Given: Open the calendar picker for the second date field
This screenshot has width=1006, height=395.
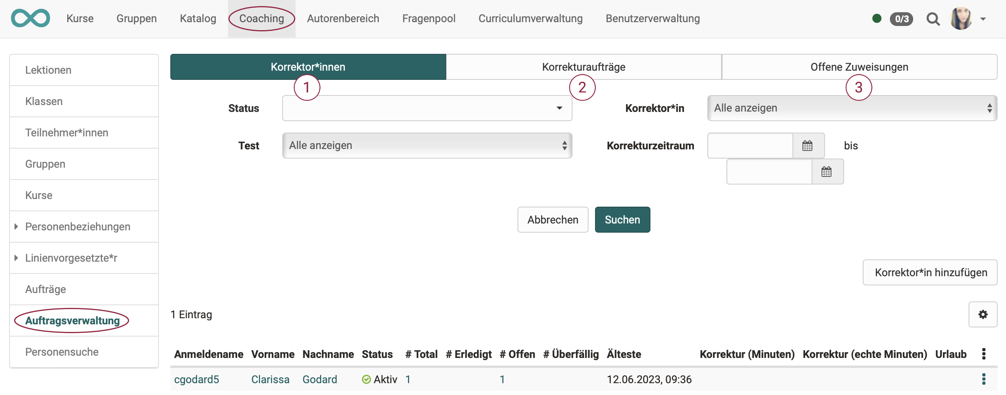Looking at the screenshot, I should tap(827, 172).
